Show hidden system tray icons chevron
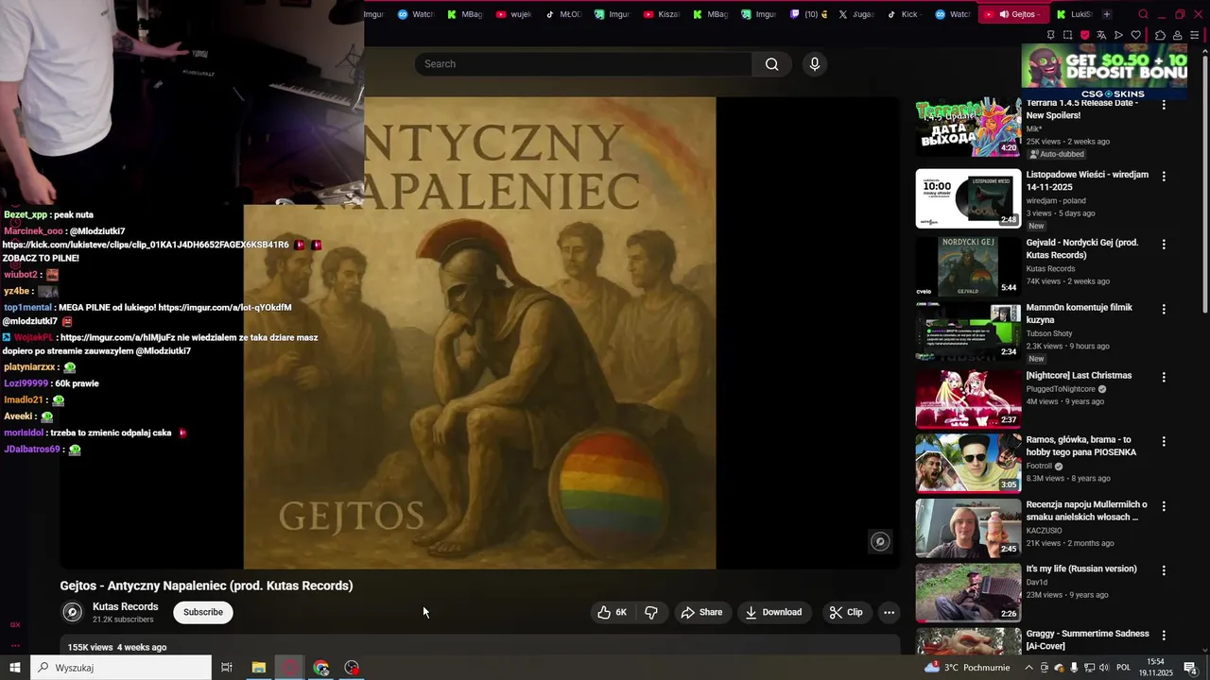The width and height of the screenshot is (1210, 680). coord(1028,668)
